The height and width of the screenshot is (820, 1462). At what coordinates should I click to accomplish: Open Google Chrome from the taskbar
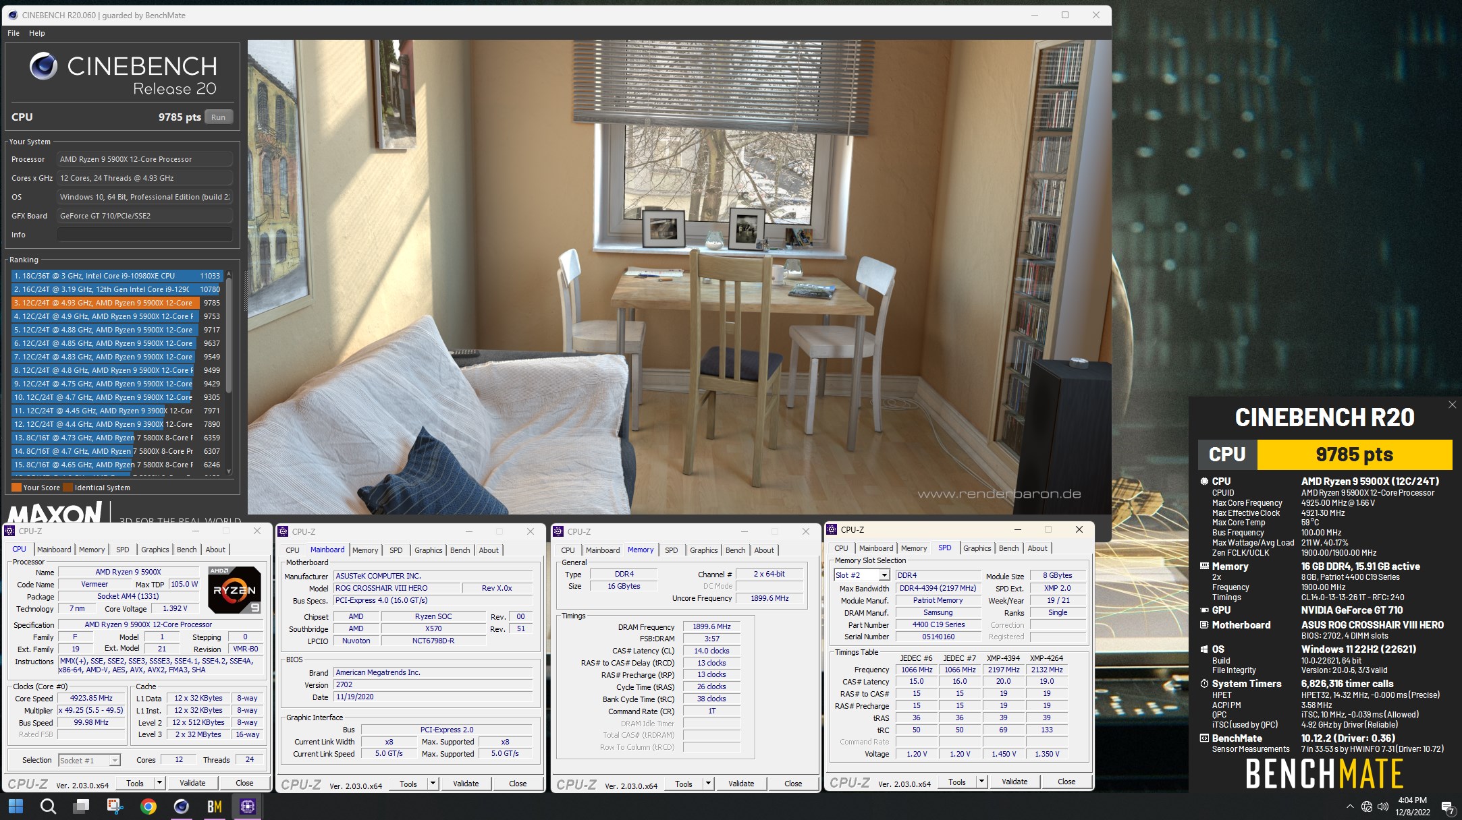[x=148, y=806]
